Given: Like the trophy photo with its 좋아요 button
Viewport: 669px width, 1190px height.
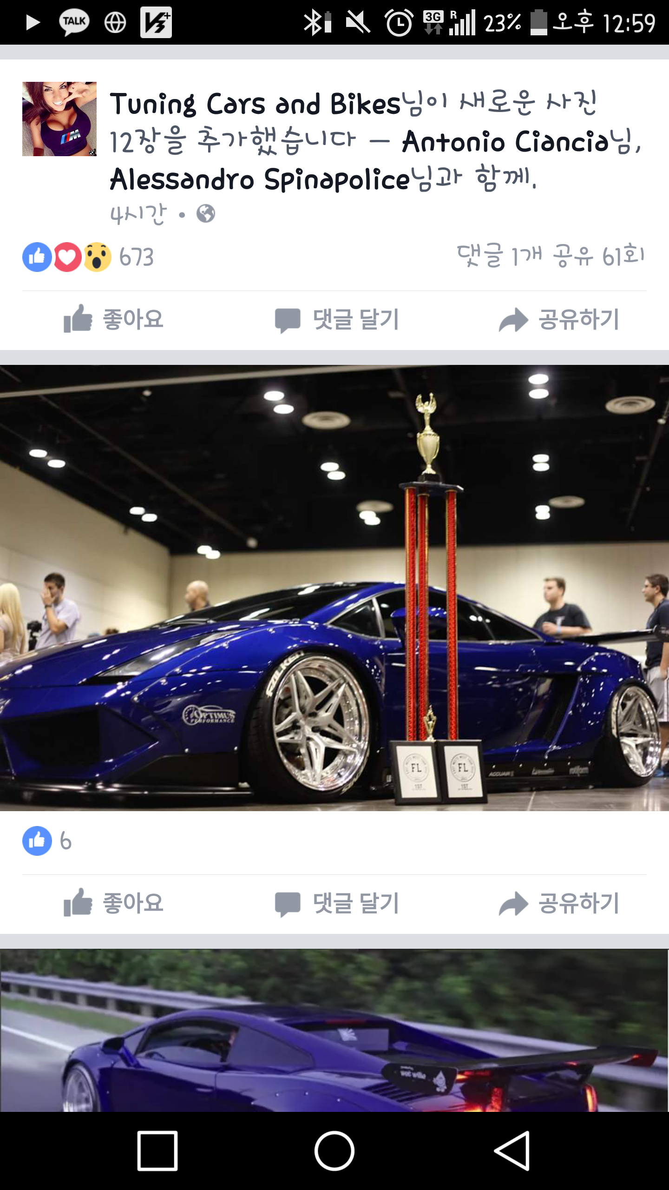Looking at the screenshot, I should click(114, 903).
